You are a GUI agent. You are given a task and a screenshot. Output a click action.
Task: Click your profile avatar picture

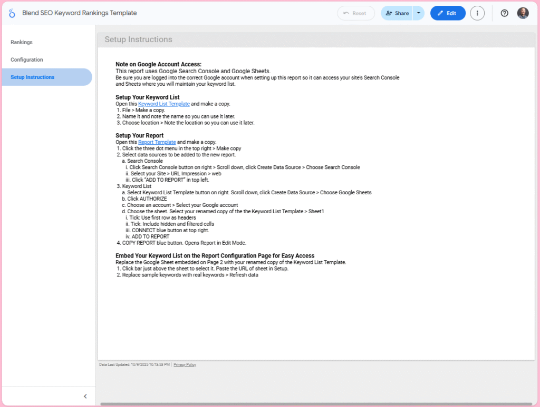click(x=523, y=13)
